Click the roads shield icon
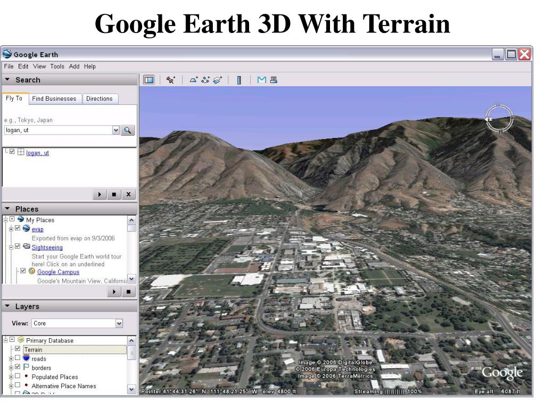Image resolution: width=545 pixels, height=409 pixels. 27,357
